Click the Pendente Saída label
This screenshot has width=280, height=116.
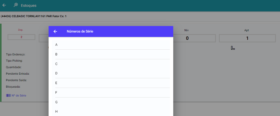point(16,80)
